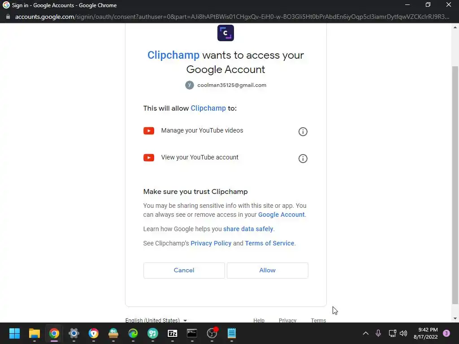
Task: Click Clipchamp link in 'This will allow' line
Action: 208,108
